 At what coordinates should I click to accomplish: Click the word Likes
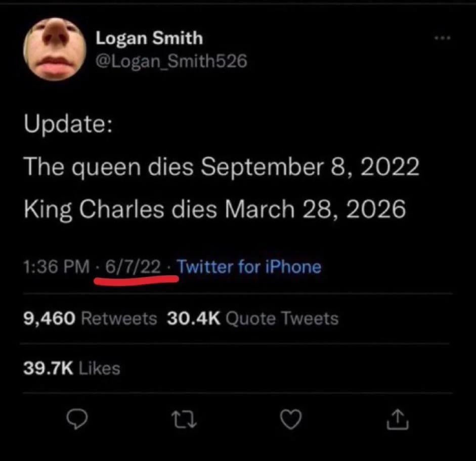(x=100, y=368)
